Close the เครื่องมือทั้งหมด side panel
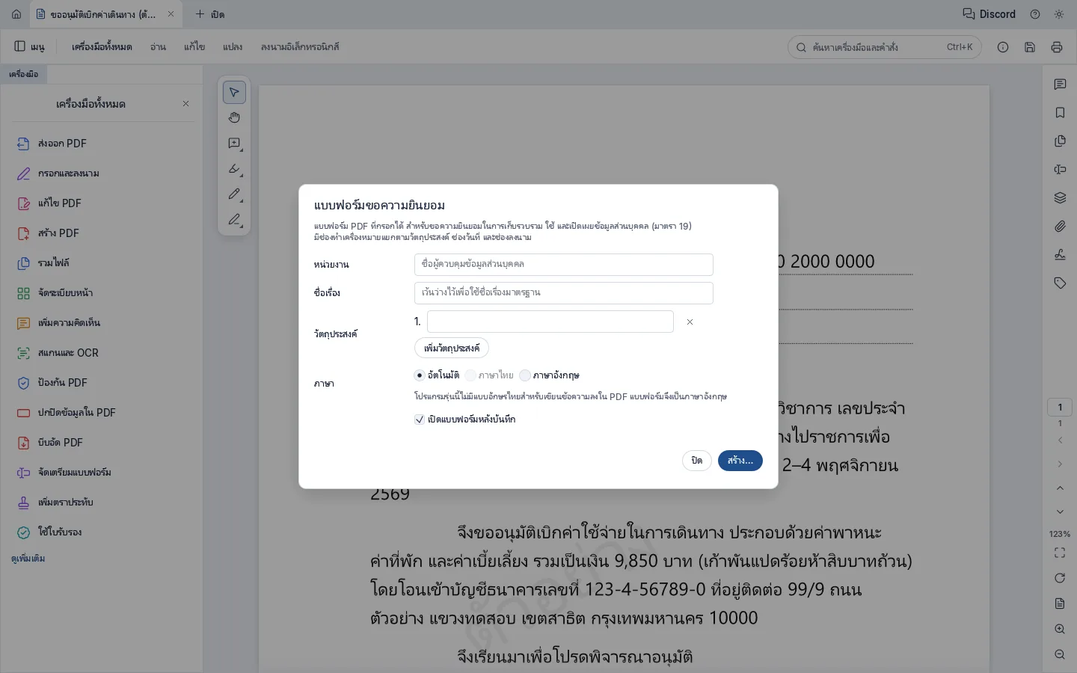The image size is (1077, 673). (x=186, y=104)
